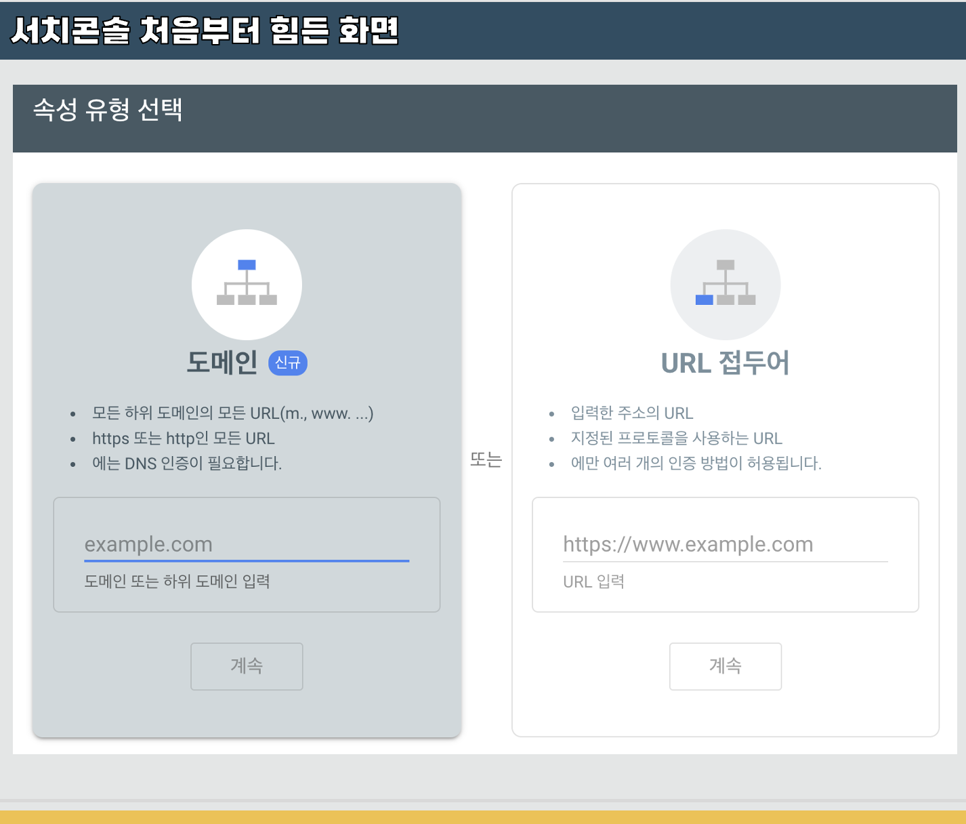Click the 또는 text between the two cards
This screenshot has width=966, height=824.
point(486,460)
